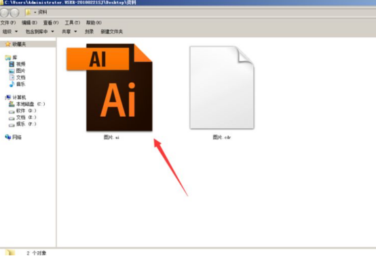Open the 文档 library in sidebar
Viewport: 376px width, 256px height.
(20, 77)
